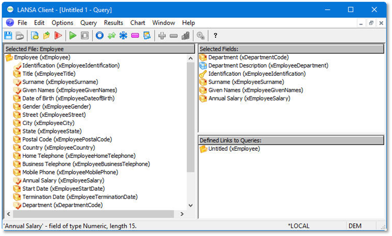The height and width of the screenshot is (236, 392).
Task: Select Given Names in Employee file tree
Action: (x=69, y=90)
